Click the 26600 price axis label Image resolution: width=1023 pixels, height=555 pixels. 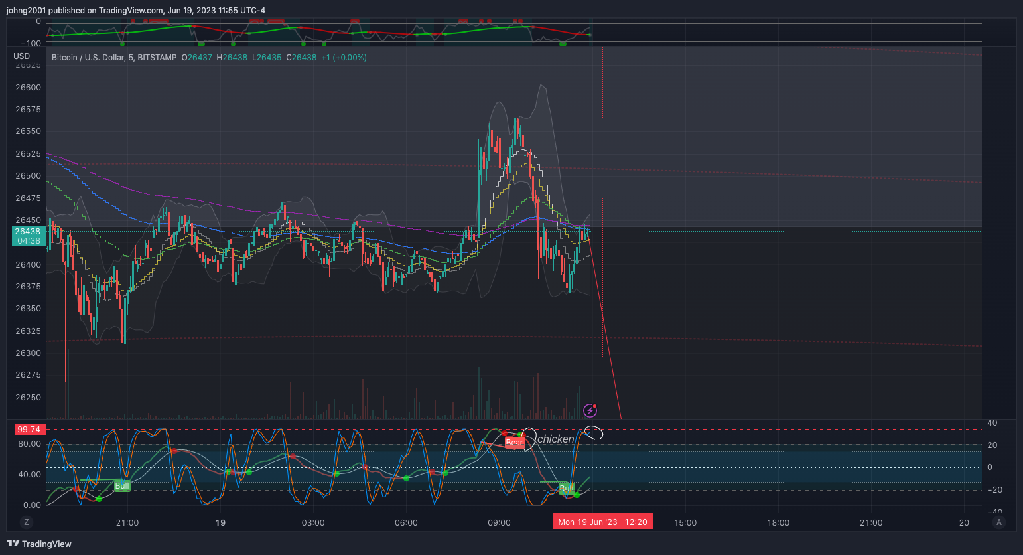tap(29, 88)
